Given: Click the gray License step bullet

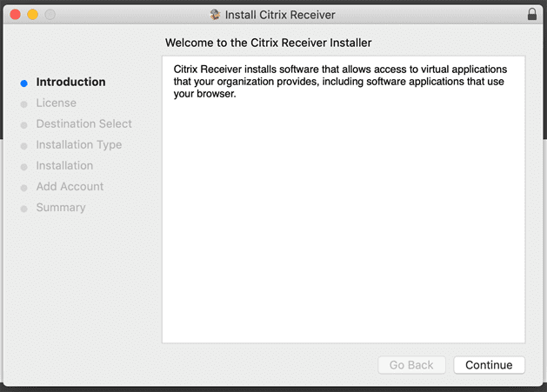Looking at the screenshot, I should [23, 104].
